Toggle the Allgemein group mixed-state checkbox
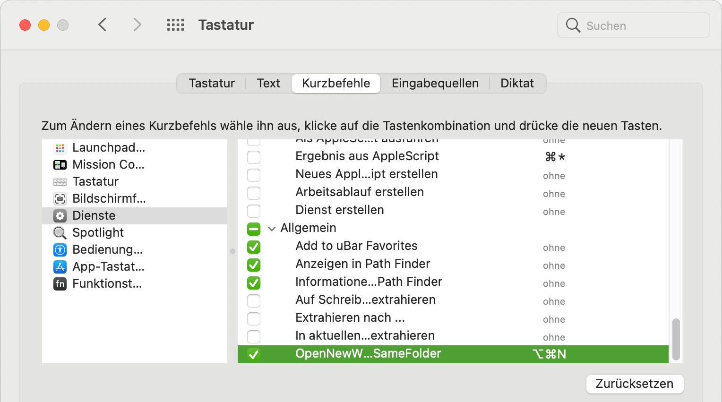Image resolution: width=722 pixels, height=402 pixels. click(x=254, y=229)
